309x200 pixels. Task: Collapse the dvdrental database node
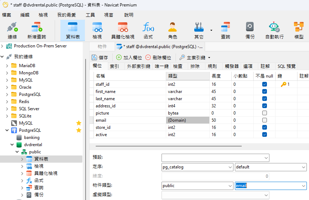[12, 145]
